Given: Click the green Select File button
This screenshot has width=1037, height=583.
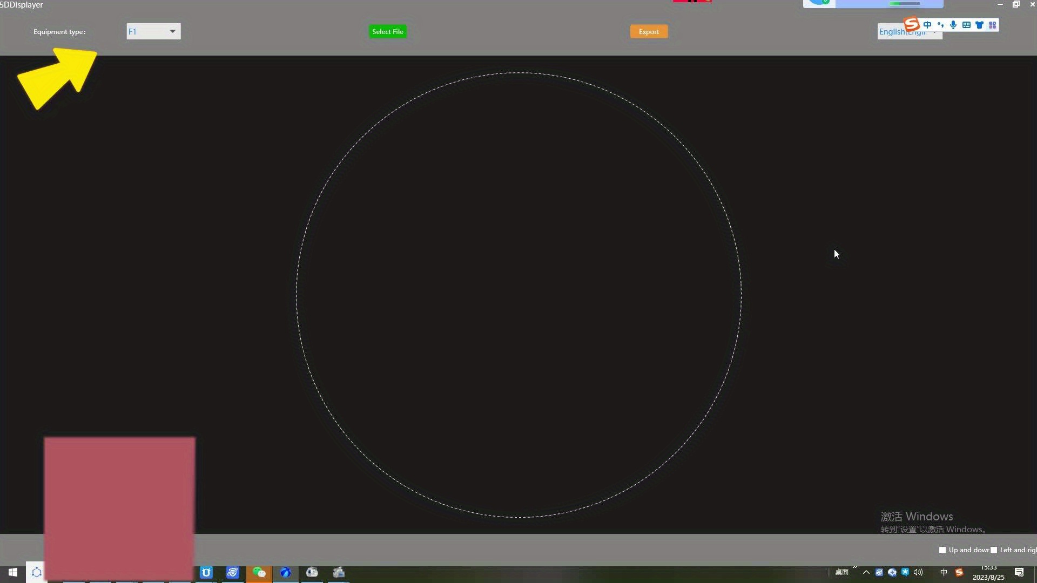Looking at the screenshot, I should (x=387, y=31).
